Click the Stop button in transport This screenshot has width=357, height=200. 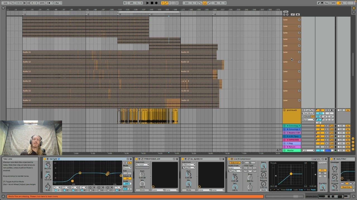(x=152, y=3)
